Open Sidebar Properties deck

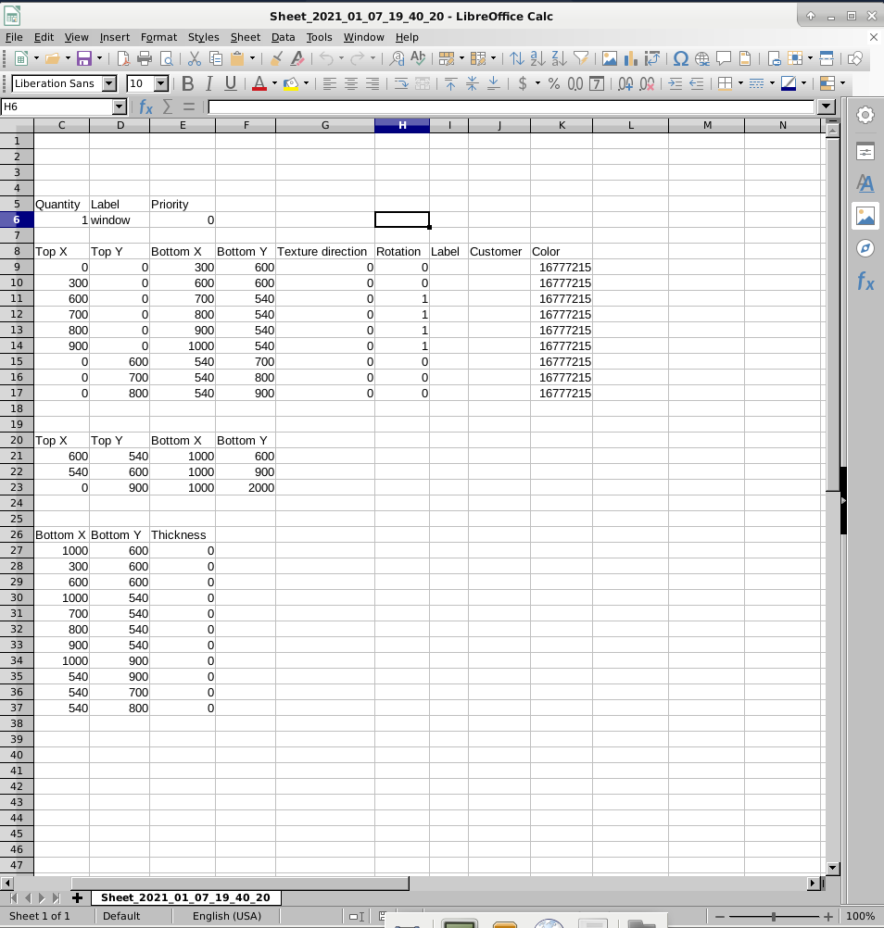tap(865, 152)
